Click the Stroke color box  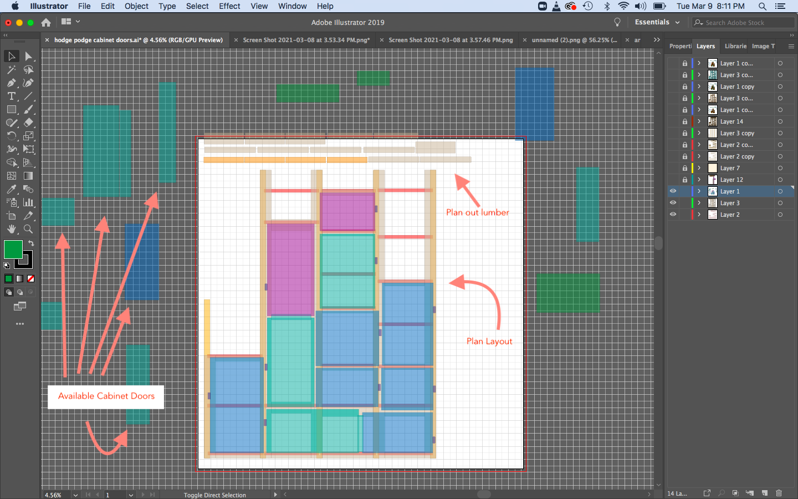click(x=26, y=262)
